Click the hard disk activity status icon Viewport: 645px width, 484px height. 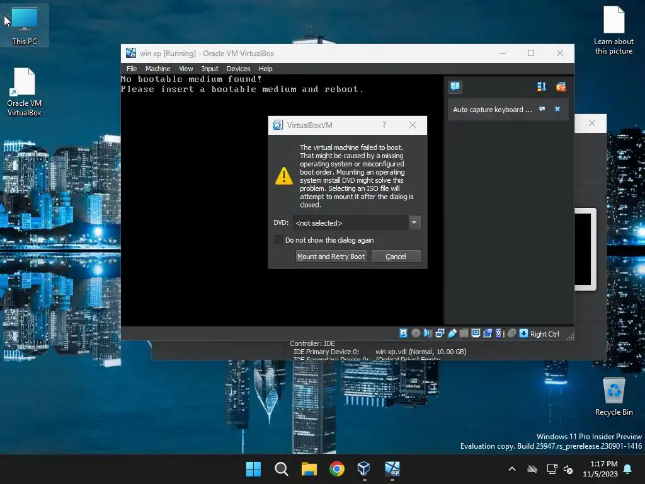(404, 333)
